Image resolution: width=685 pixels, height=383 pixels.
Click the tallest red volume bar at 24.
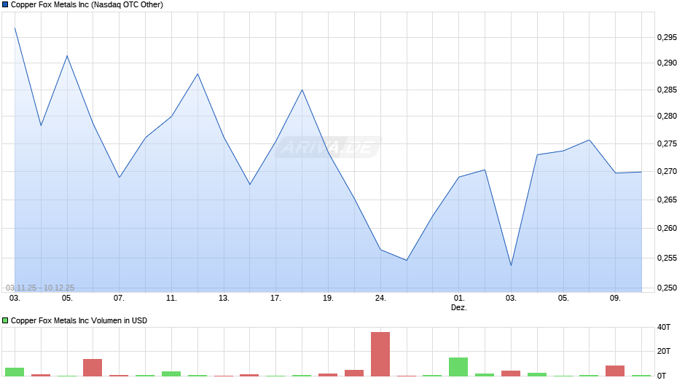[380, 354]
